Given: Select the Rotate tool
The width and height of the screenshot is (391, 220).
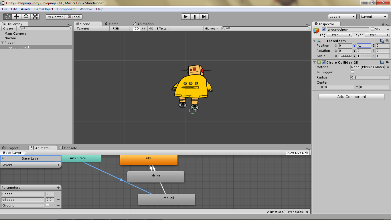Looking at the screenshot, I should [26, 17].
